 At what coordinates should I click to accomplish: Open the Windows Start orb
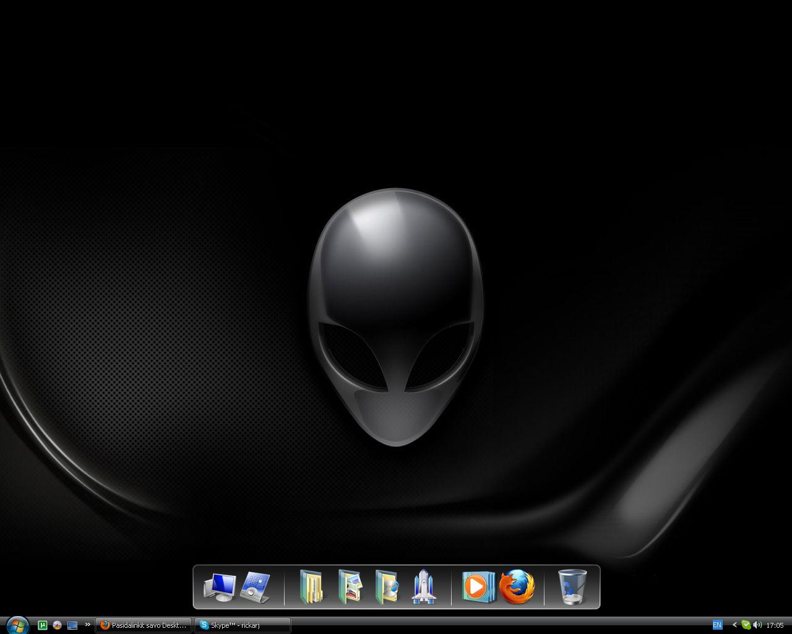pyautogui.click(x=17, y=625)
